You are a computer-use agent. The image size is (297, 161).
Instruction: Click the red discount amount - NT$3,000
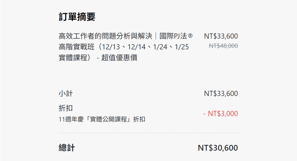[x=221, y=114]
